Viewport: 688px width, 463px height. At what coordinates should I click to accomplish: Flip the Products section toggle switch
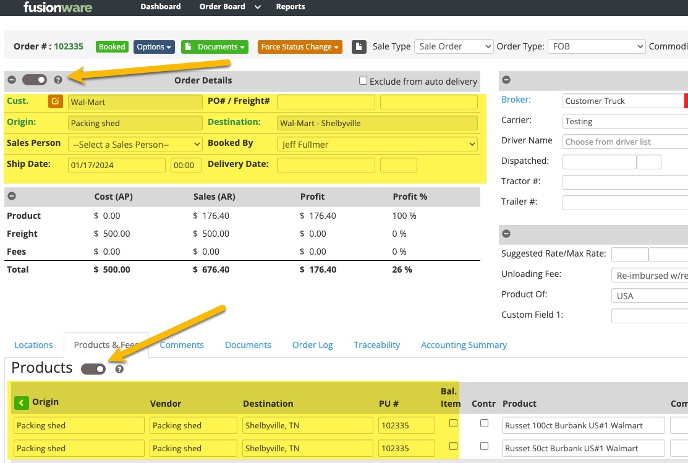[x=93, y=368]
